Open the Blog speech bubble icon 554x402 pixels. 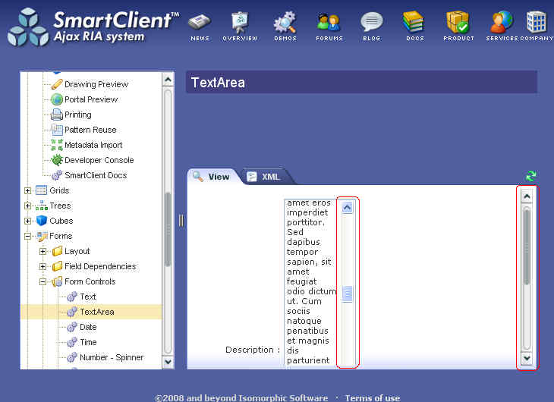[371, 22]
